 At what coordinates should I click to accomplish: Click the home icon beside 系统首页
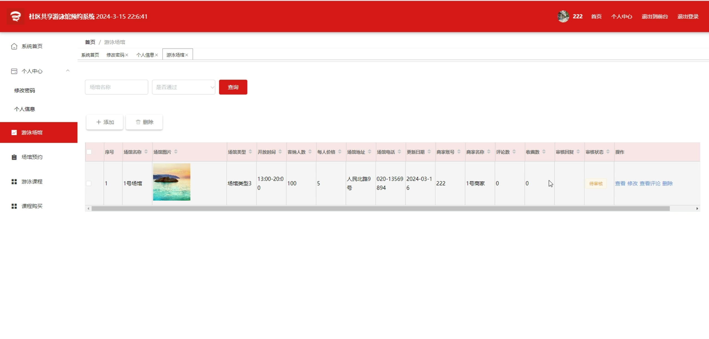pyautogui.click(x=14, y=46)
